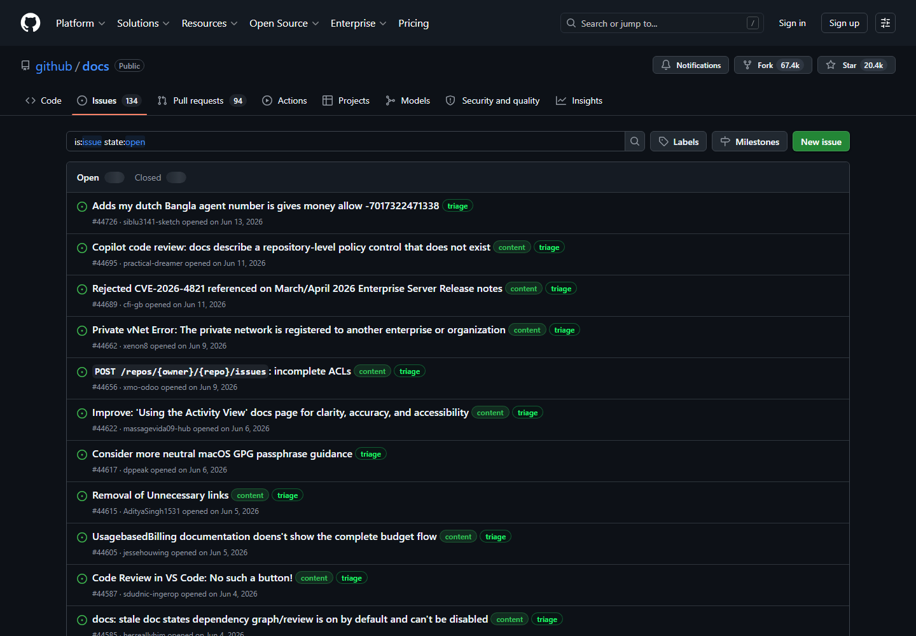
Task: Click author name 'siblu3141-sketch'
Action: click(151, 222)
